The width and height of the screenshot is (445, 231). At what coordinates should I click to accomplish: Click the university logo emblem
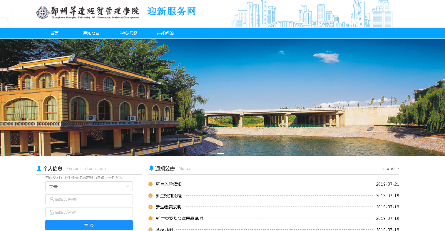[x=42, y=12]
